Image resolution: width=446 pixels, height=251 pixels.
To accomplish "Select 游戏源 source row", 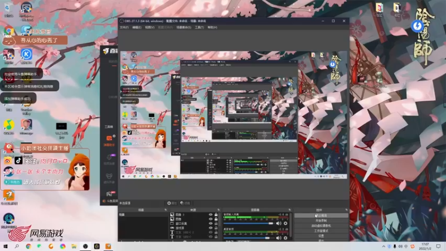I will coord(193,228).
